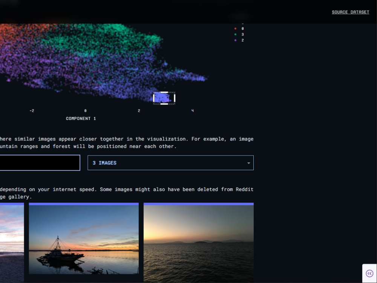Click the selection box on the scatter plot
Image resolution: width=377 pixels, height=283 pixels.
point(164,98)
